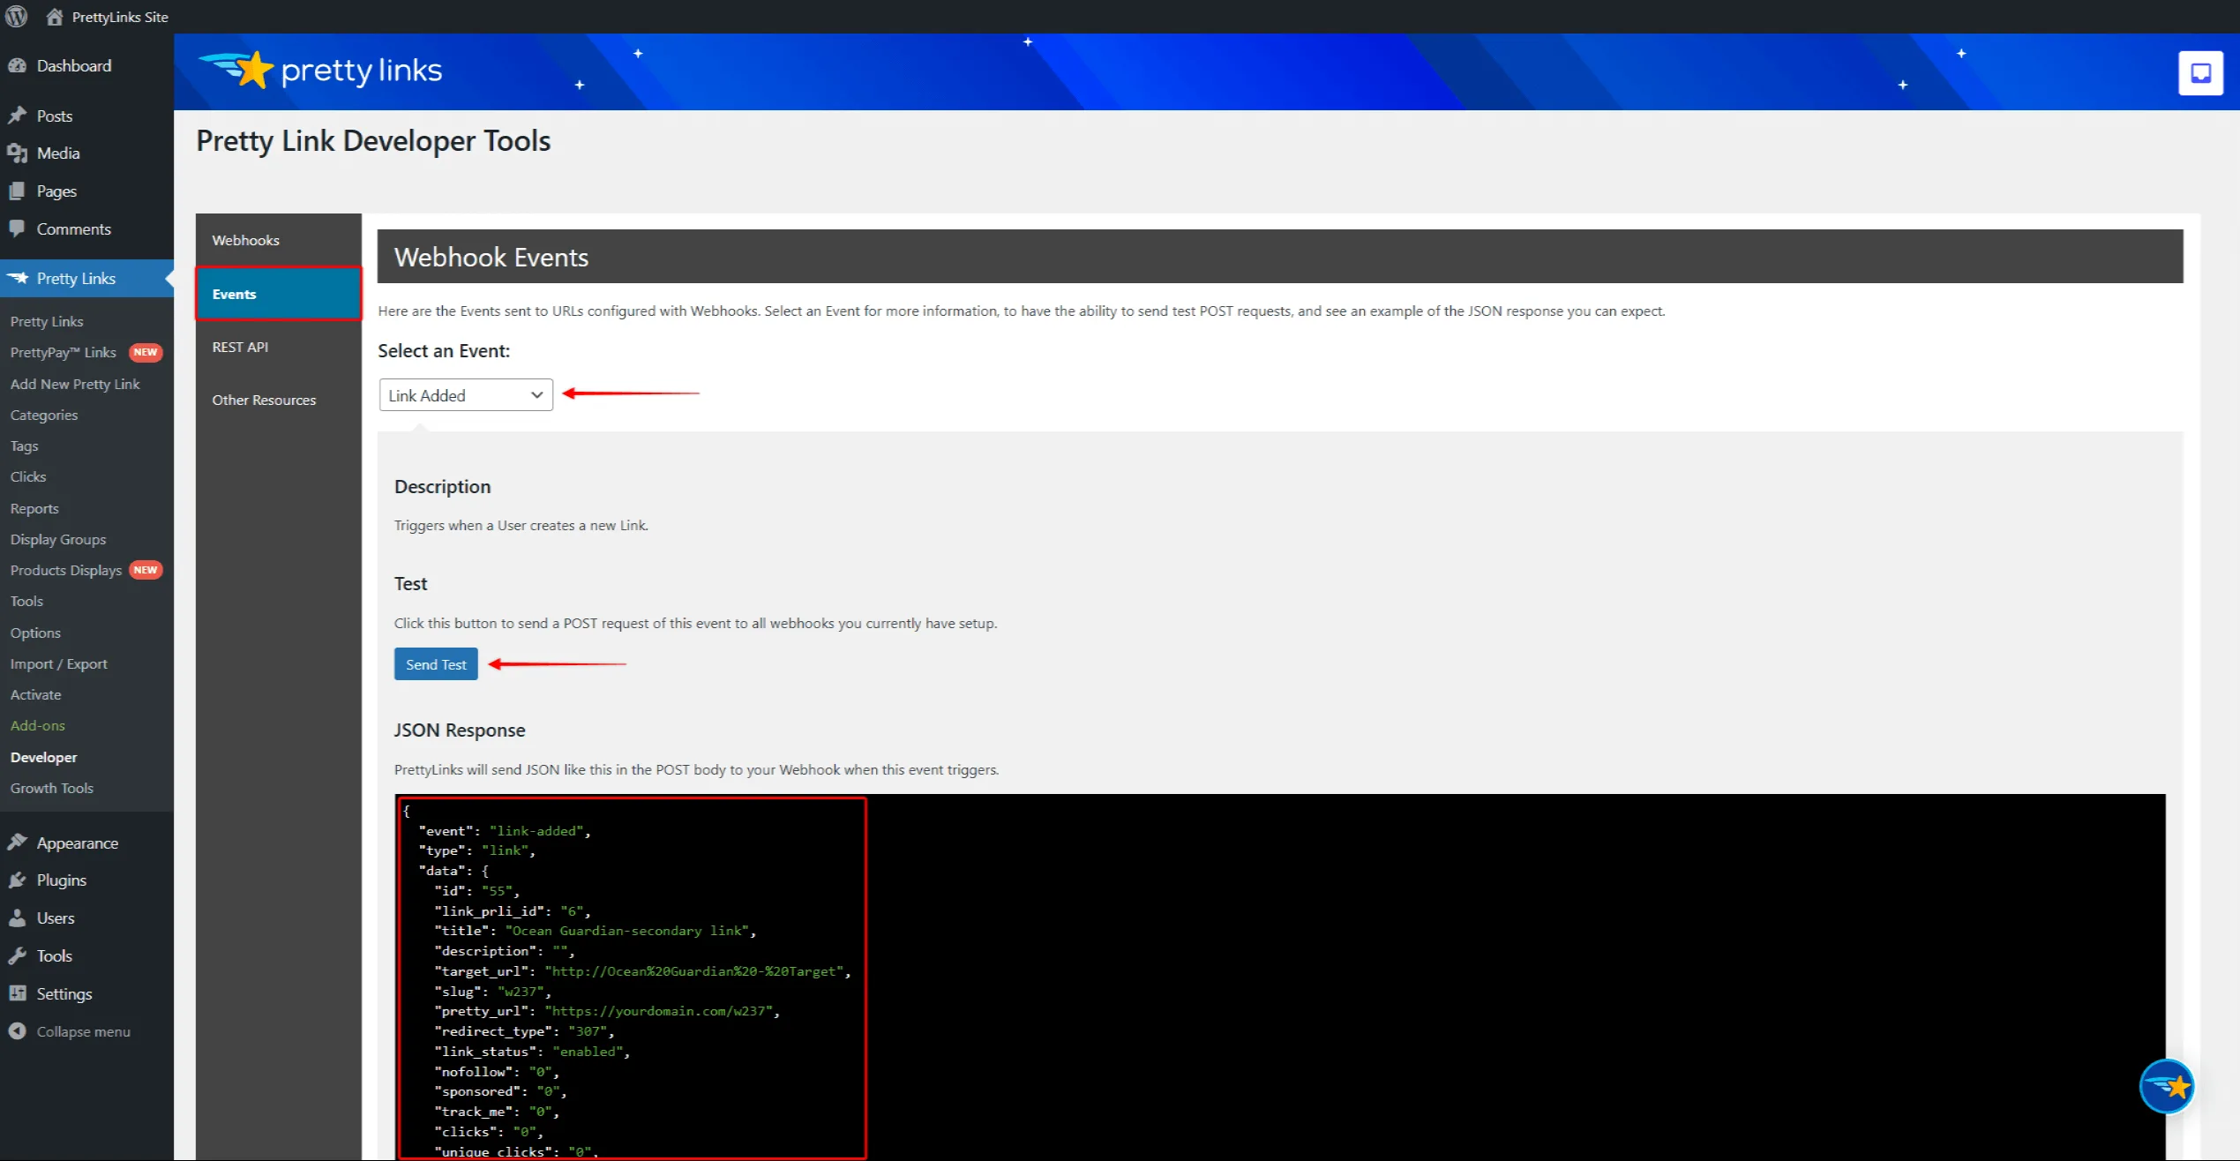Open the inbox icon in the header

tap(2200, 72)
